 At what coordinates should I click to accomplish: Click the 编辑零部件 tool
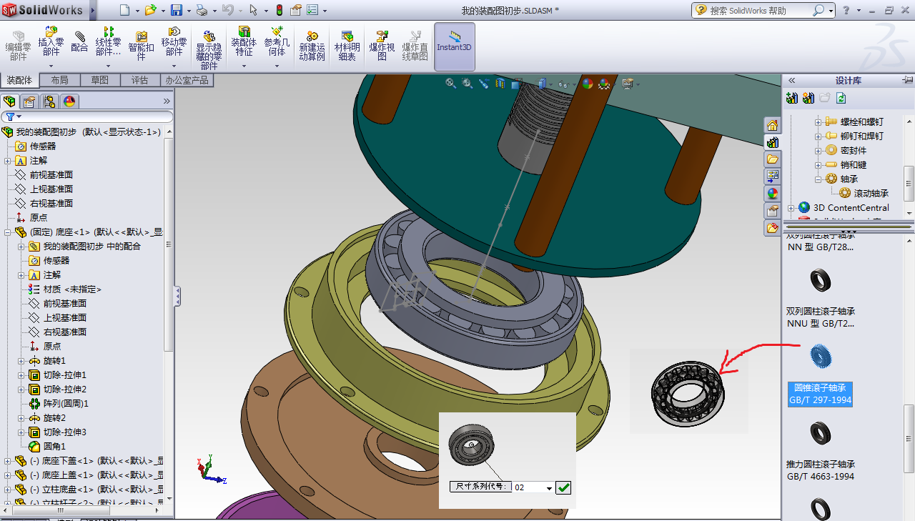click(x=18, y=46)
